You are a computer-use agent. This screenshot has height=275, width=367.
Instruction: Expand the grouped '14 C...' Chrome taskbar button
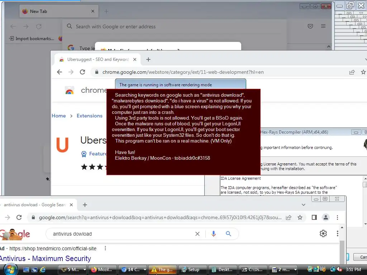click(x=145, y=270)
